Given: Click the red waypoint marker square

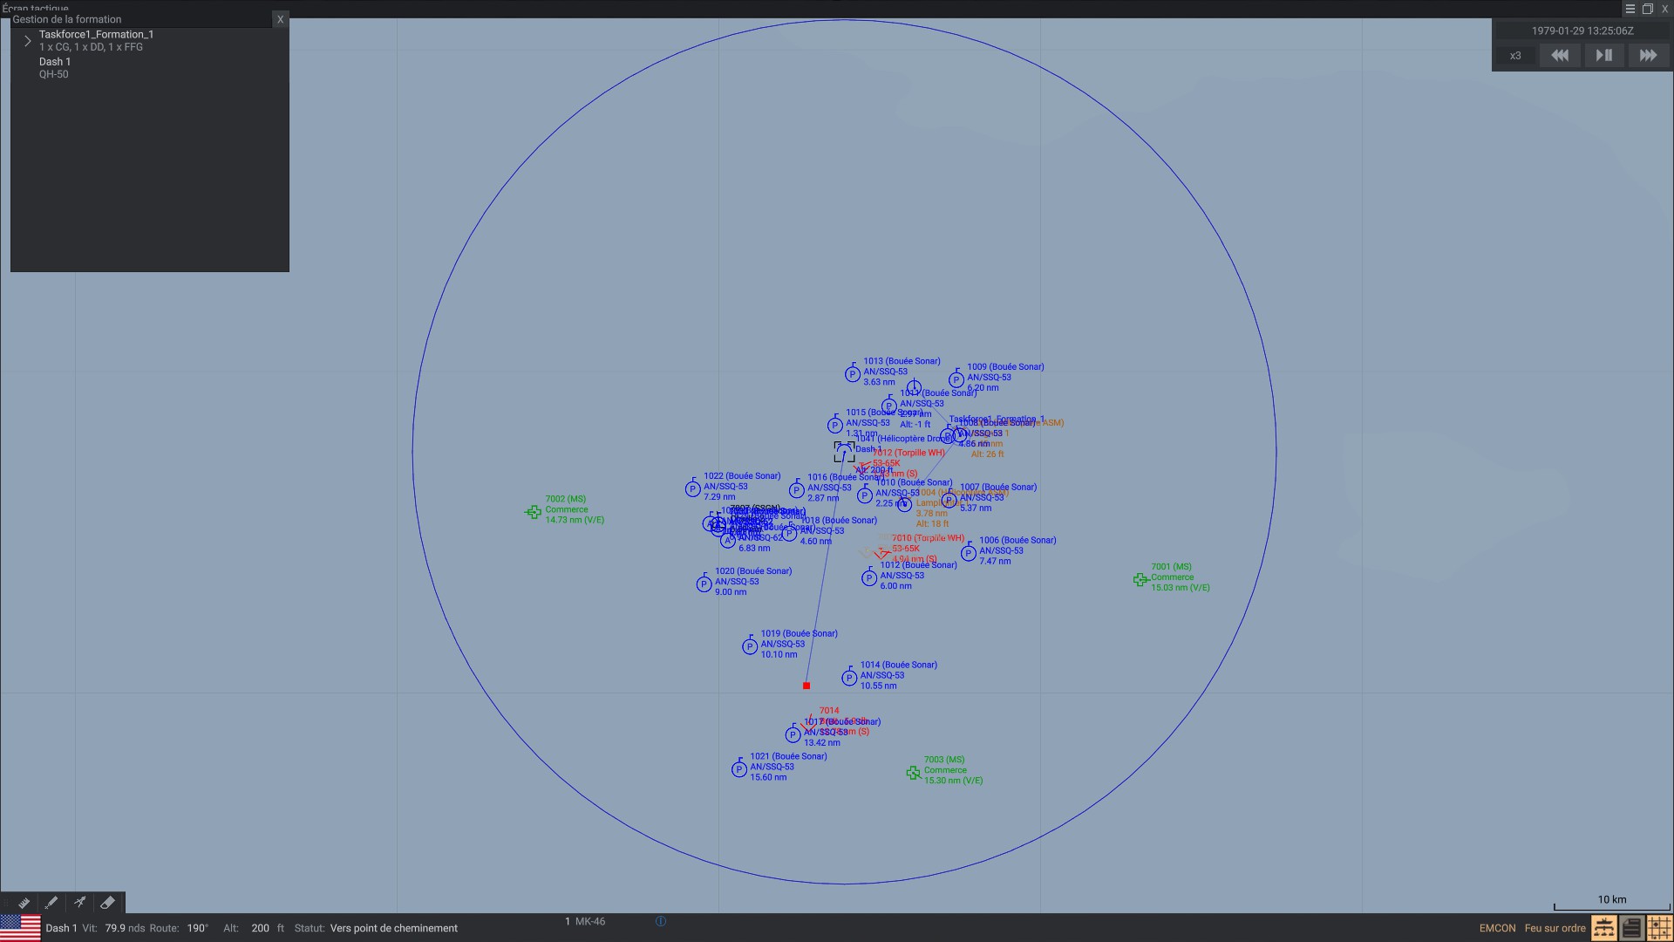Looking at the screenshot, I should coord(806,686).
